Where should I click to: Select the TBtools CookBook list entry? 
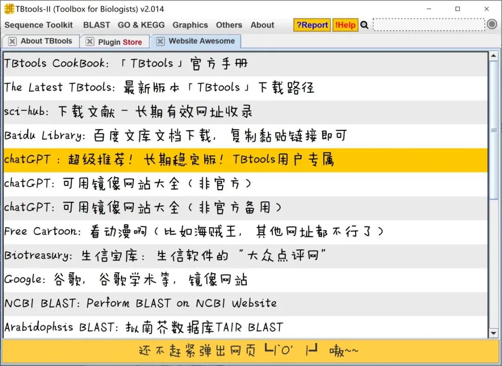click(245, 64)
